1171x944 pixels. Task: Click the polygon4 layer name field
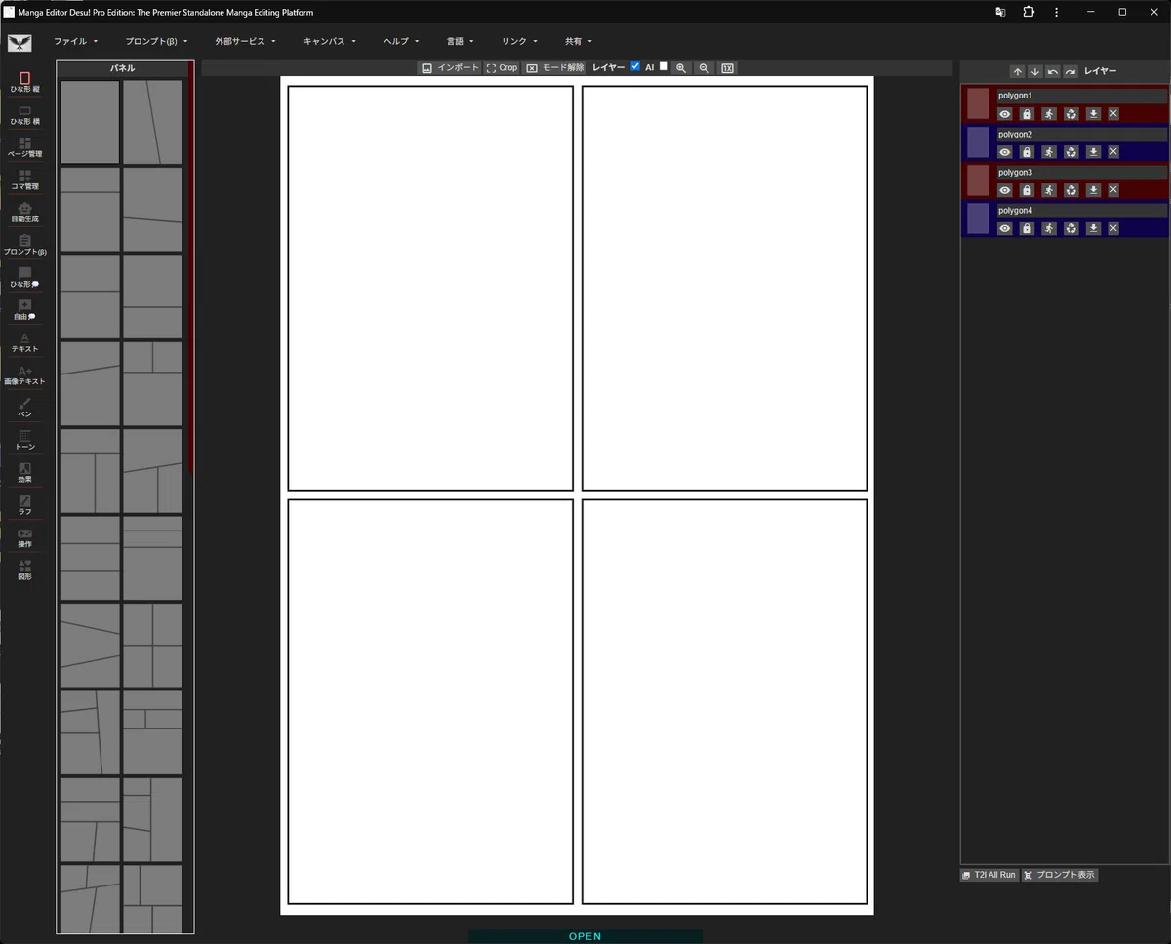coord(1081,211)
